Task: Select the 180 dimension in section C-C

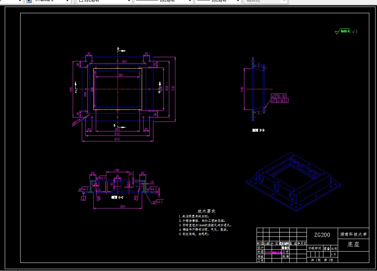Action: point(117,170)
